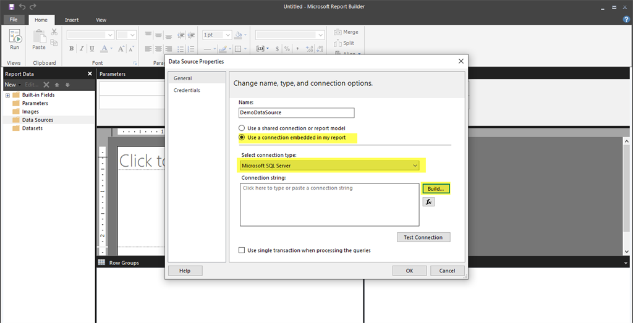The width and height of the screenshot is (633, 323).
Task: Click the Test Connection button
Action: pos(423,237)
